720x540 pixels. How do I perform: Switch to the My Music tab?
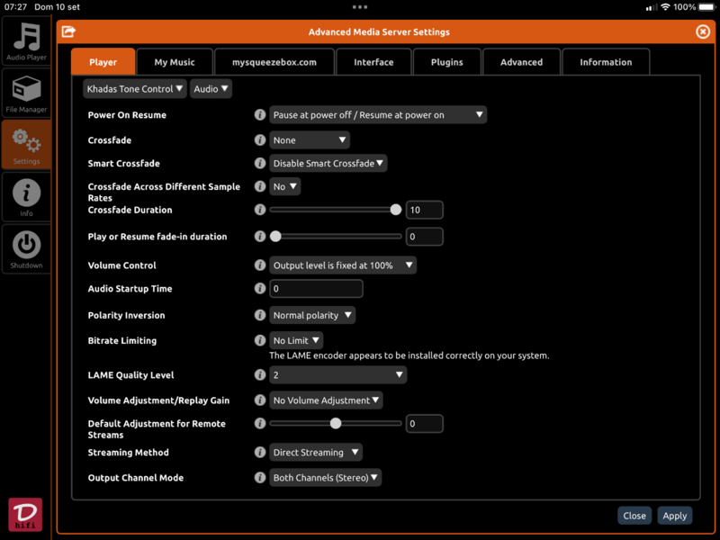[175, 62]
